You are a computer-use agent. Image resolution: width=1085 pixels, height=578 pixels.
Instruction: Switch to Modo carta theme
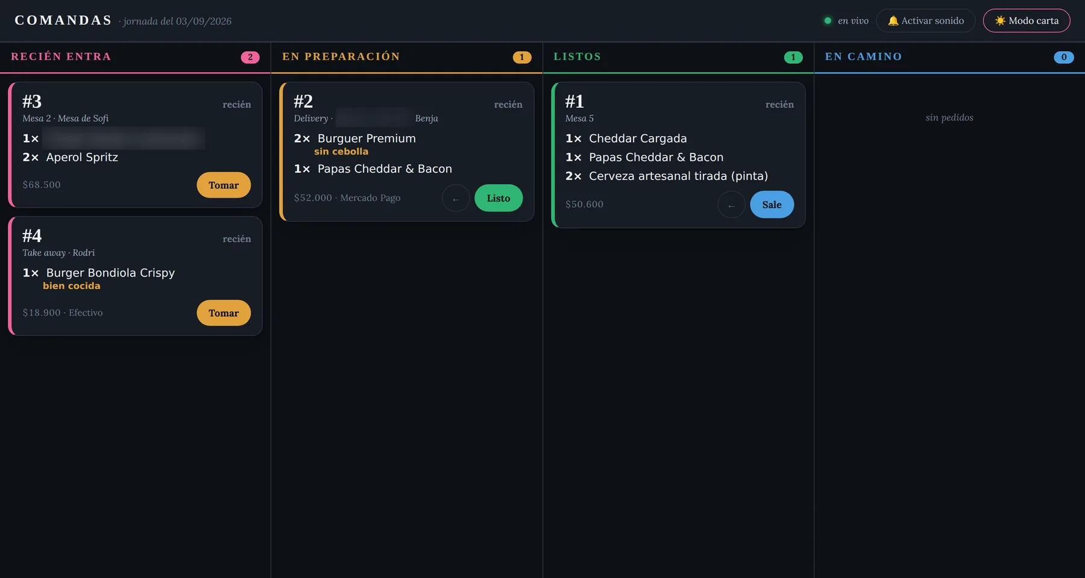(x=1027, y=20)
